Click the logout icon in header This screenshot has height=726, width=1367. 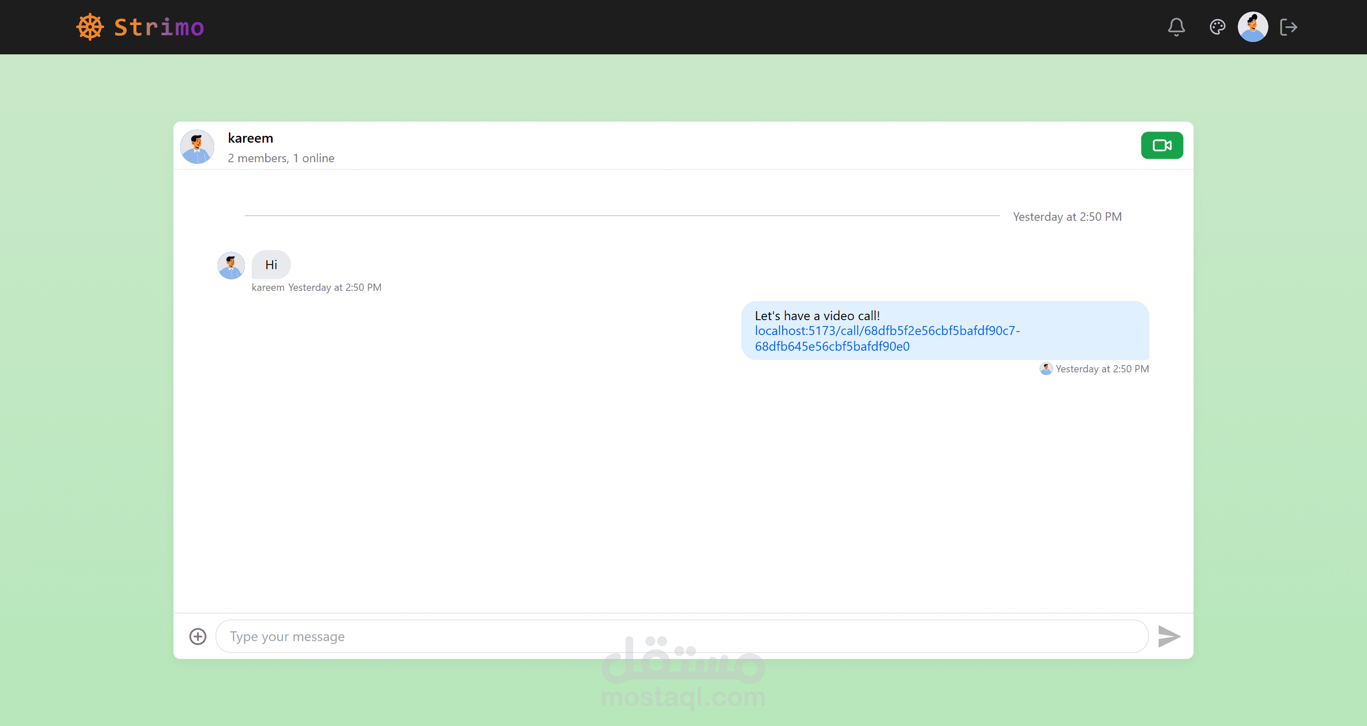1288,27
